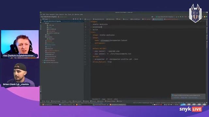Screen dimensions: 209x117
Task: Open the Refactor menu
Action: click(62, 14)
